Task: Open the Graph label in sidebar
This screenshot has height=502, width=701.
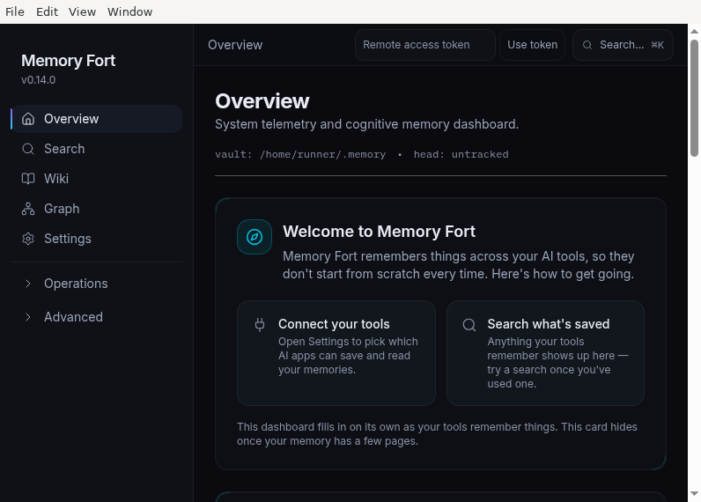Action: [x=62, y=209]
